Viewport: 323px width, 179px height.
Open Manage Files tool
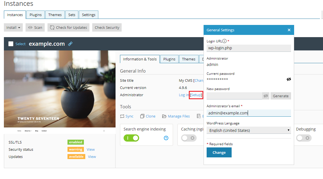tap(176, 116)
